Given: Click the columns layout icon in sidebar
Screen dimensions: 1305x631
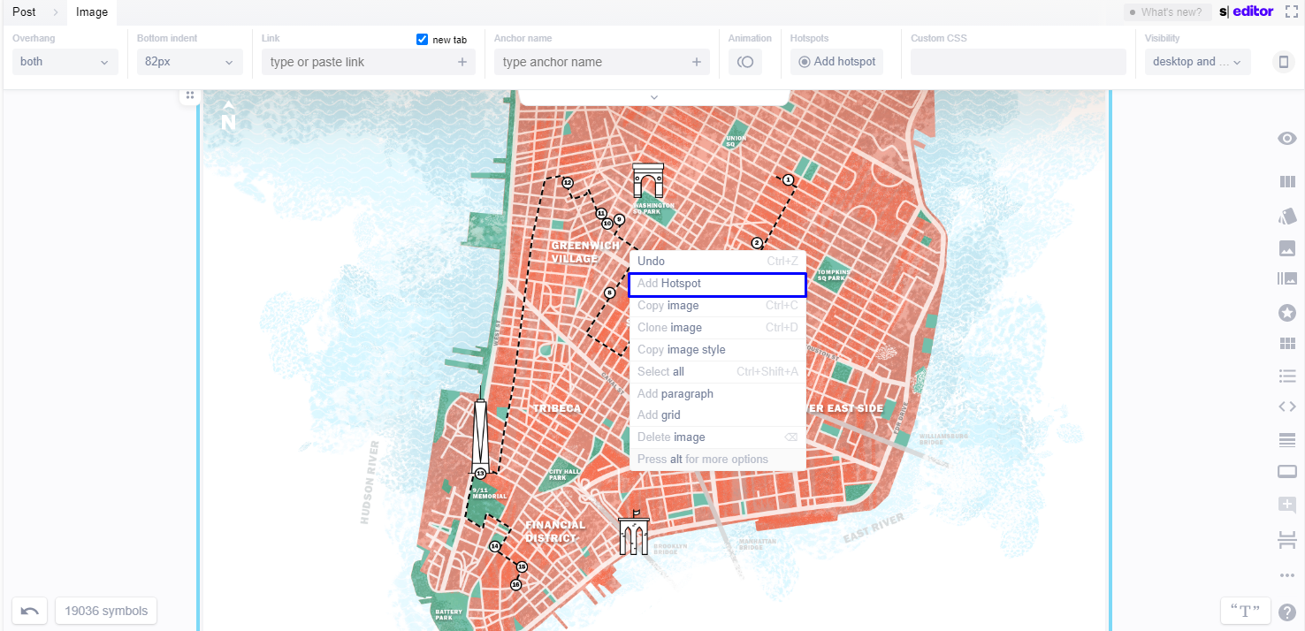Looking at the screenshot, I should point(1287,182).
